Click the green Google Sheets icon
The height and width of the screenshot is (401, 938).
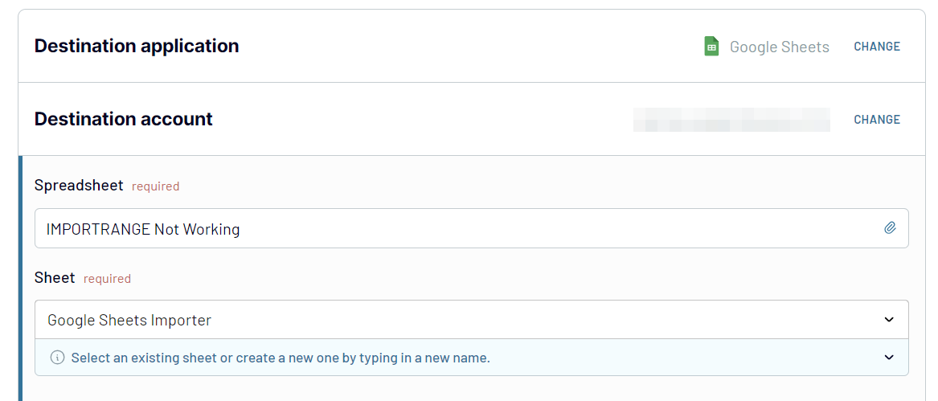711,47
